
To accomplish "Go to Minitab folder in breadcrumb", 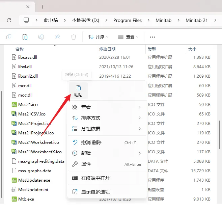I will coord(163,20).
